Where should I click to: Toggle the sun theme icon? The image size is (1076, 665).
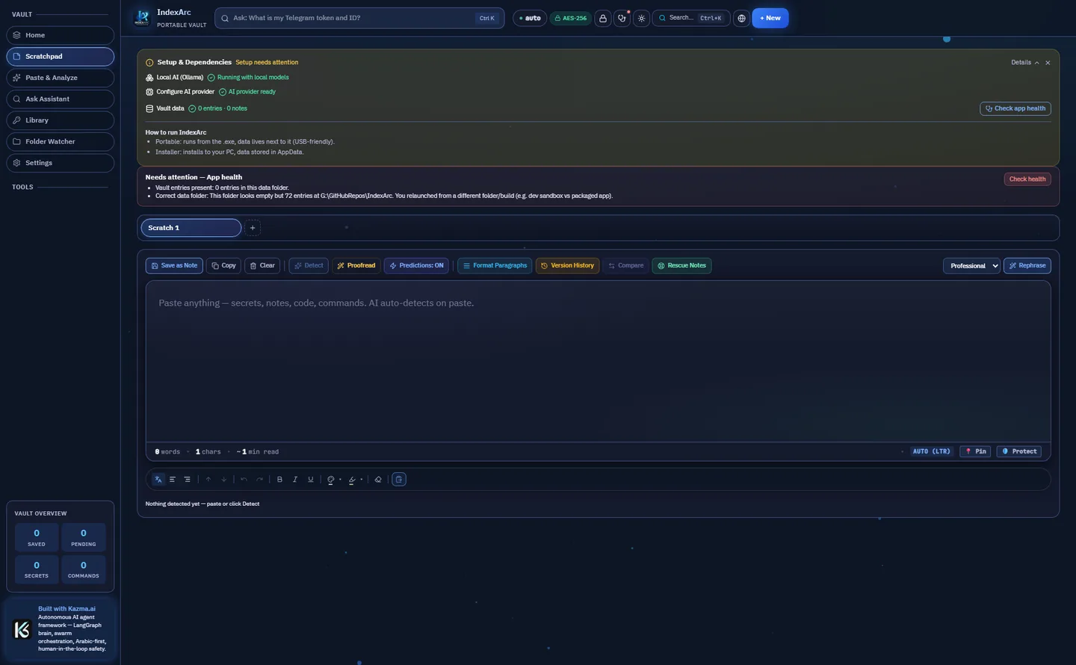[642, 18]
